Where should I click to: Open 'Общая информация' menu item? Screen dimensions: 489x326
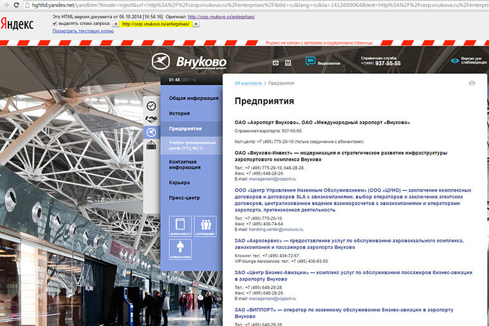point(194,98)
